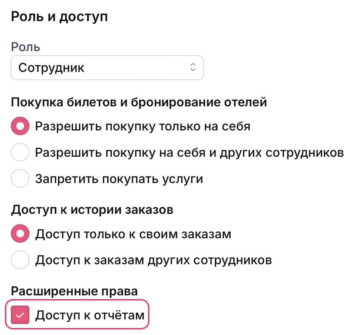Screen dimensions: 353x335
Task: Open the Роль dropdown showing Сотрудник
Action: (107, 67)
